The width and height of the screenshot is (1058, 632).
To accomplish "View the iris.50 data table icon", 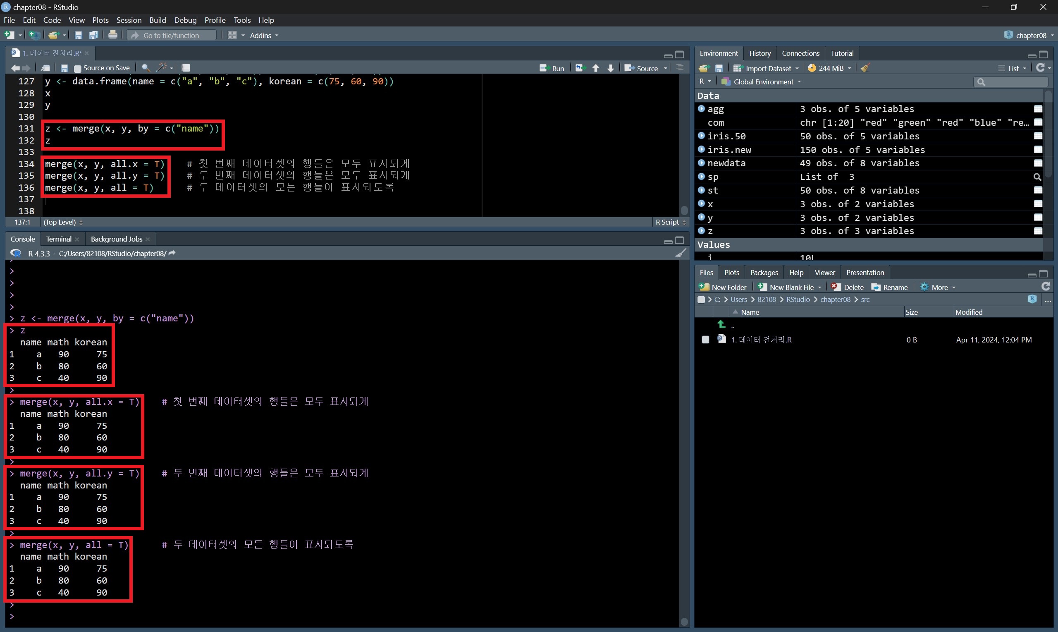I will (x=1038, y=136).
